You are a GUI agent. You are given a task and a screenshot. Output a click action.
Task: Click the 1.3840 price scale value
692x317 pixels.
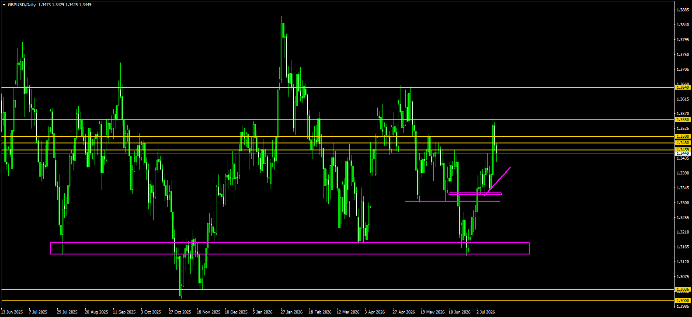coord(683,25)
